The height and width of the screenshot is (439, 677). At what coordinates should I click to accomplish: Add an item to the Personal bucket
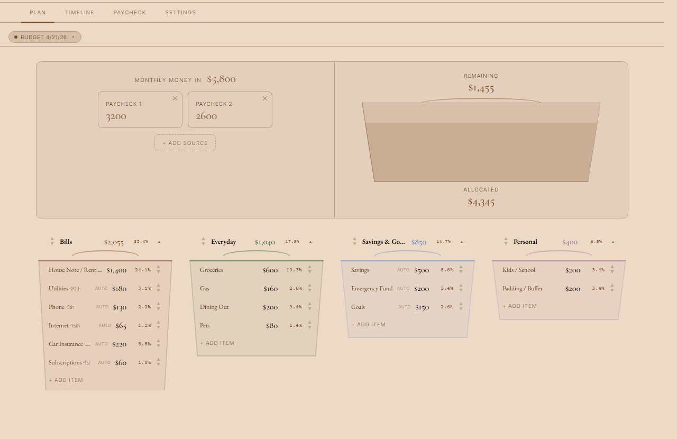coord(520,306)
